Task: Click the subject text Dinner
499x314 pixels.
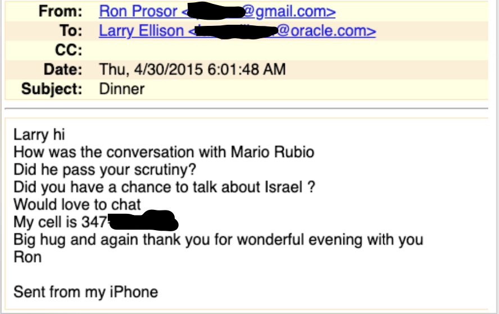Action: pos(121,89)
